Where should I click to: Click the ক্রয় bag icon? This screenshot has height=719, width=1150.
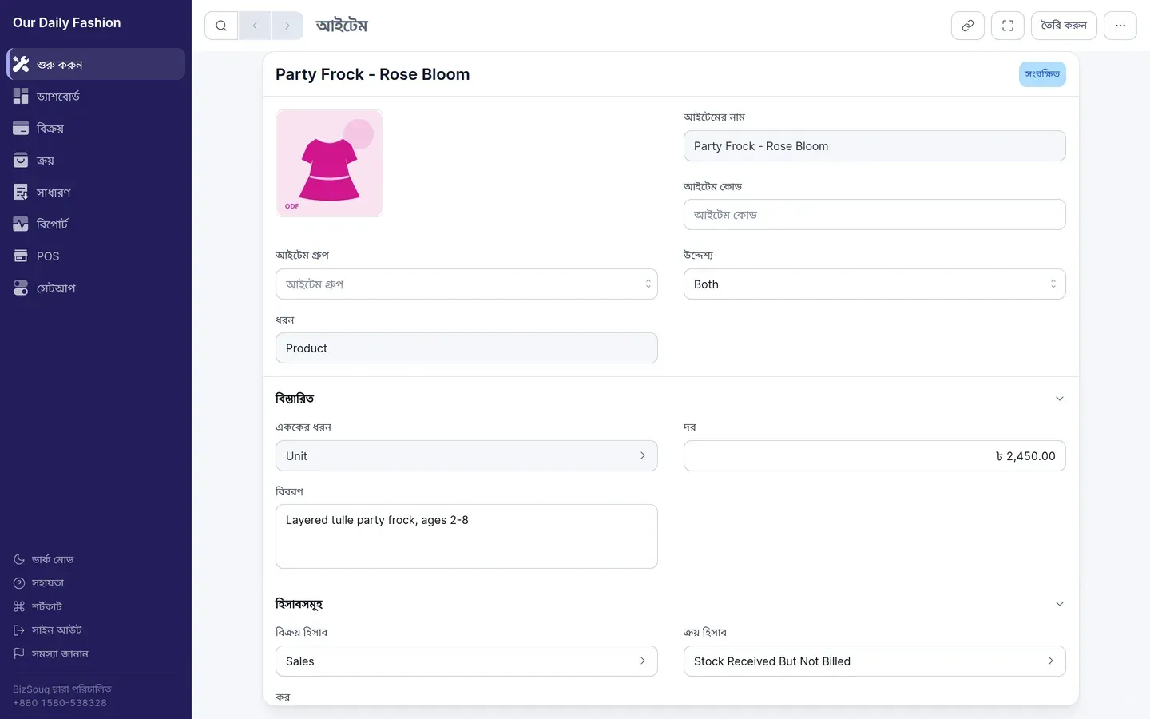point(21,160)
